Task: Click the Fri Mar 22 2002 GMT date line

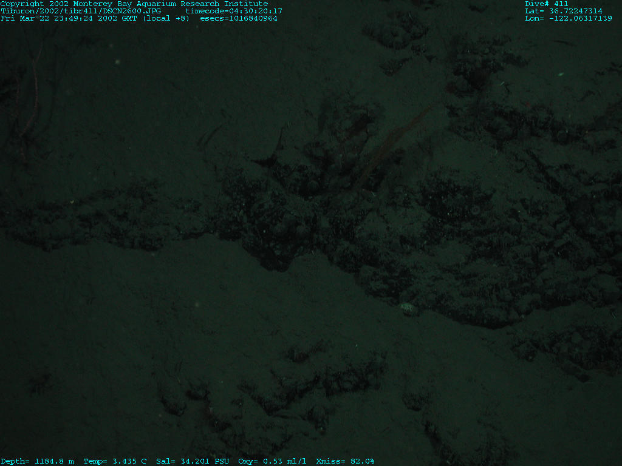Action: [95, 18]
